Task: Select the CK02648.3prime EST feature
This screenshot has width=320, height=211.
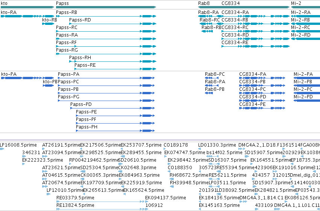Action: [x=120, y=171]
